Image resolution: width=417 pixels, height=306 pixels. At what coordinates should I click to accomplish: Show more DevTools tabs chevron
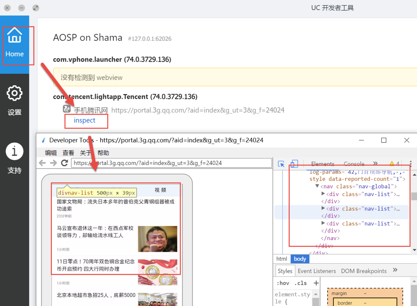pyautogui.click(x=375, y=164)
